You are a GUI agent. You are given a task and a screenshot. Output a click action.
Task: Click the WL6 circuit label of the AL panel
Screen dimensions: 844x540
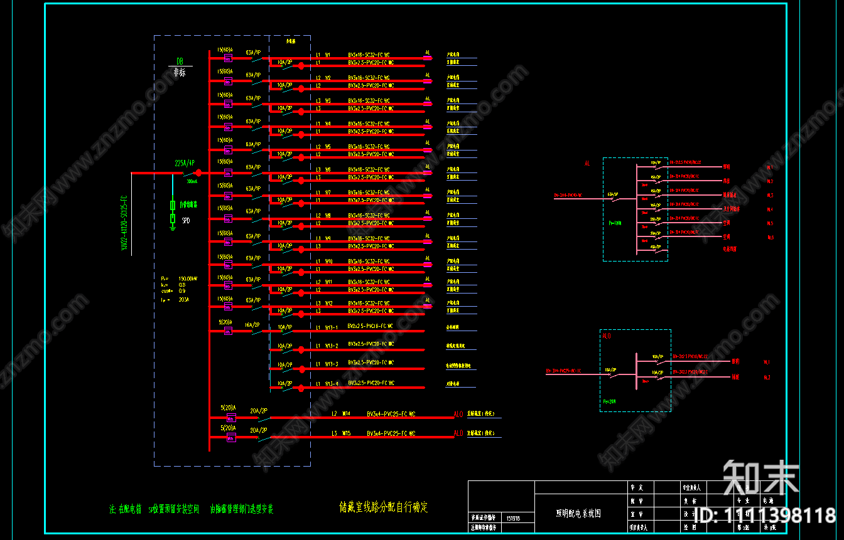(x=770, y=237)
